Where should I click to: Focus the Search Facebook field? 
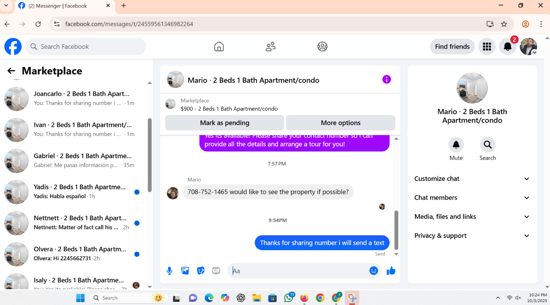click(86, 47)
